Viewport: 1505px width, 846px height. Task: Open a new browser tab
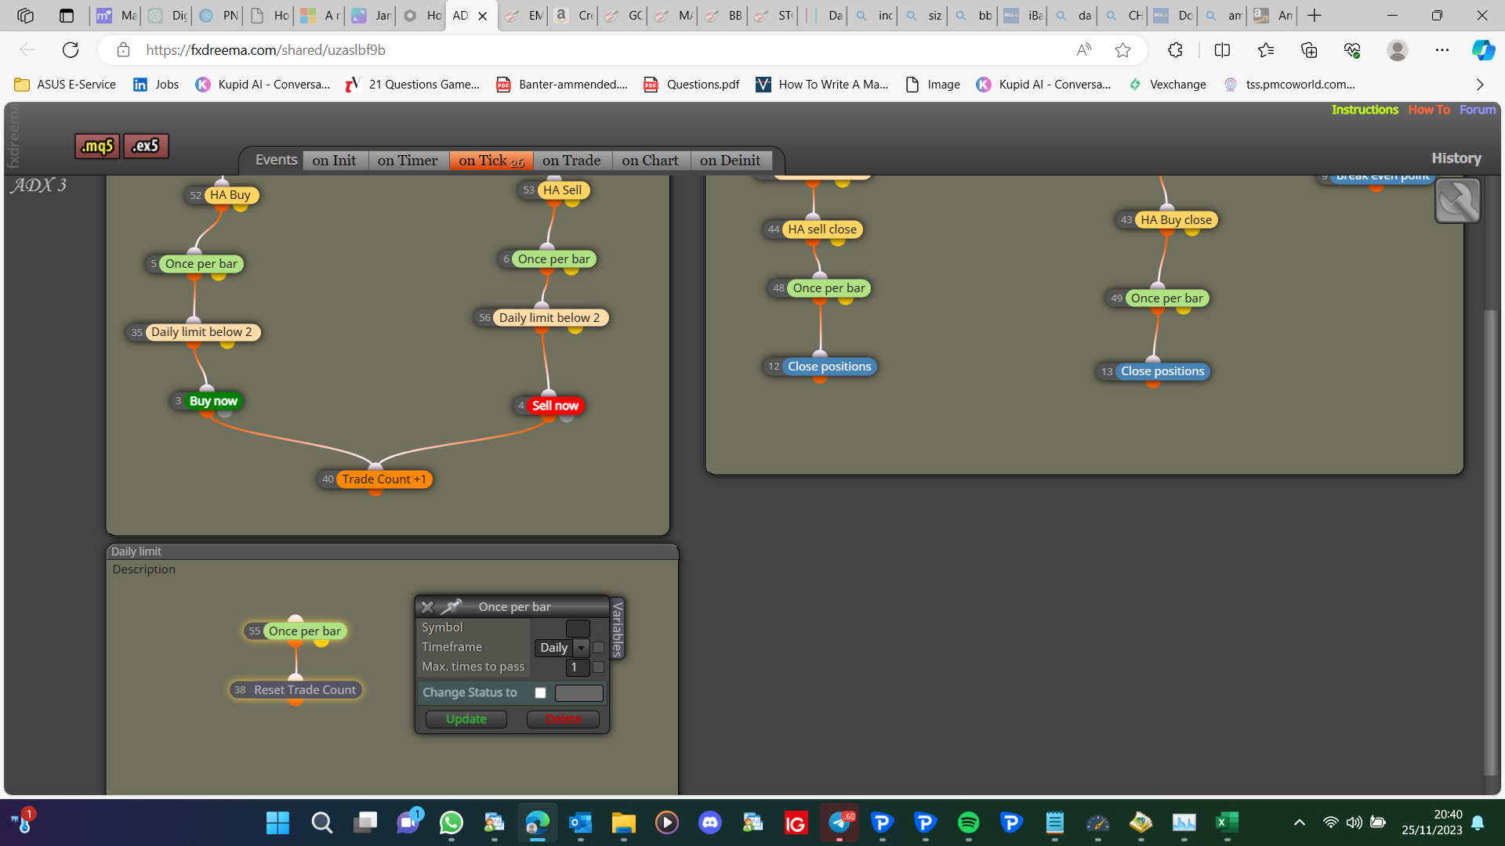[x=1315, y=16]
